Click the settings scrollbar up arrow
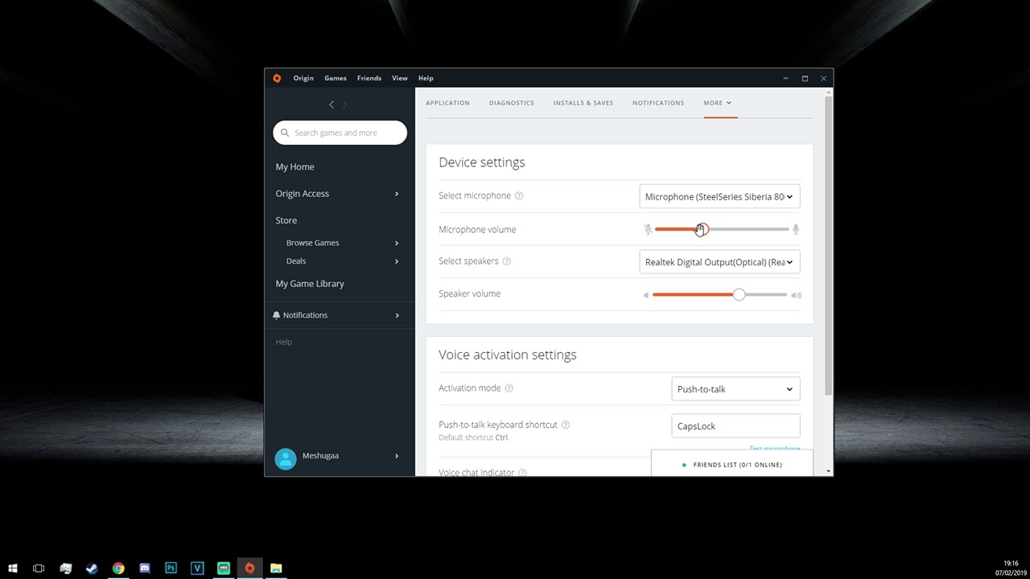This screenshot has width=1030, height=579. click(829, 92)
